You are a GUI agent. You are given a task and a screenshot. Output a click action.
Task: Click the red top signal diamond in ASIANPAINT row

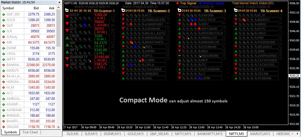(x=131, y=24)
